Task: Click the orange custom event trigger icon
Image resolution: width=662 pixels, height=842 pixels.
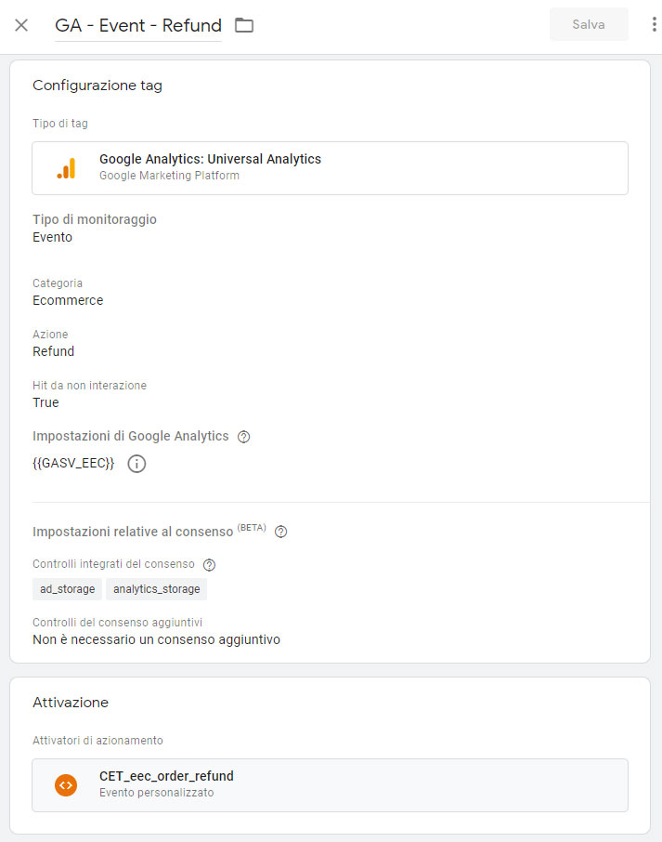Action: 66,785
